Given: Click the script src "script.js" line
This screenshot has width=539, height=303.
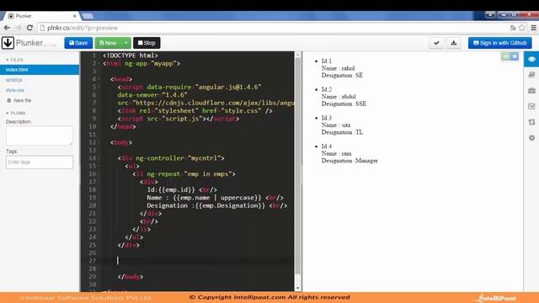Looking at the screenshot, I should tap(179, 119).
